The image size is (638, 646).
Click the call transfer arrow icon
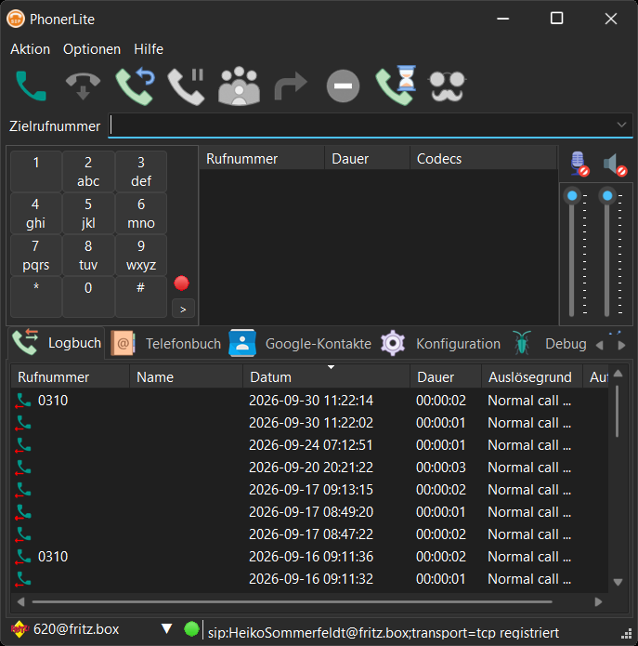291,86
